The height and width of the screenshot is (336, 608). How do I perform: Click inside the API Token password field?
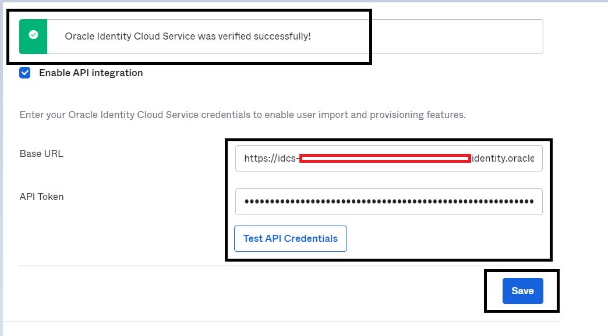tap(388, 202)
